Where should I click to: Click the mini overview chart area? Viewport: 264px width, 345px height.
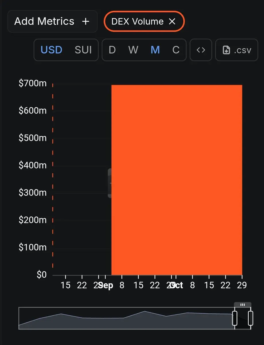[x=126, y=318]
